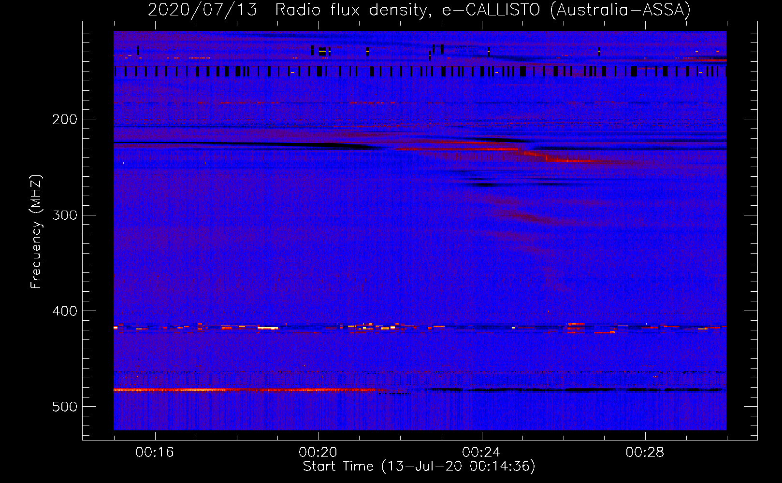Select the 500 frequency tick label

[x=65, y=407]
